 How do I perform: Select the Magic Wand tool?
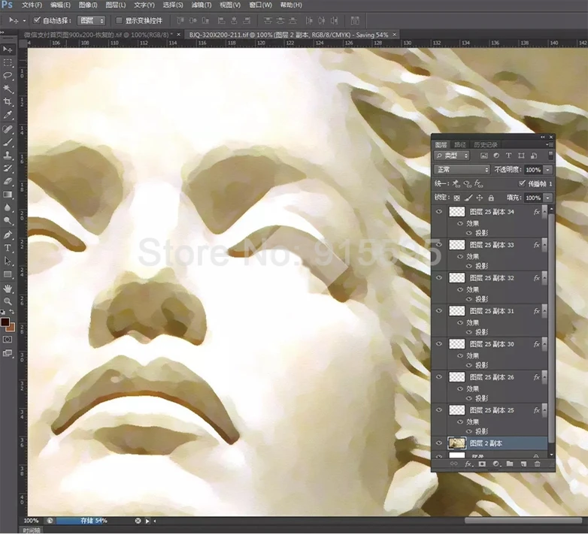(x=8, y=88)
